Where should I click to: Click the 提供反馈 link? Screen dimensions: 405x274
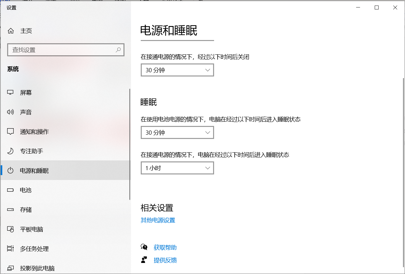click(165, 260)
